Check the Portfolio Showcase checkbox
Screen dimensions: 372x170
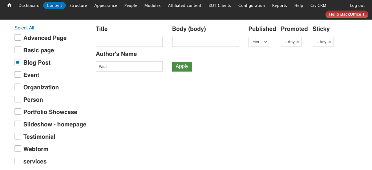point(18,112)
